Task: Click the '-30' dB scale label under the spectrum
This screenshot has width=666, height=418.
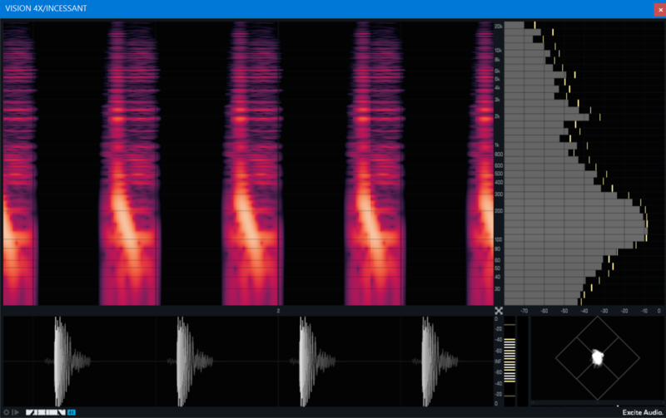Action: coord(604,311)
